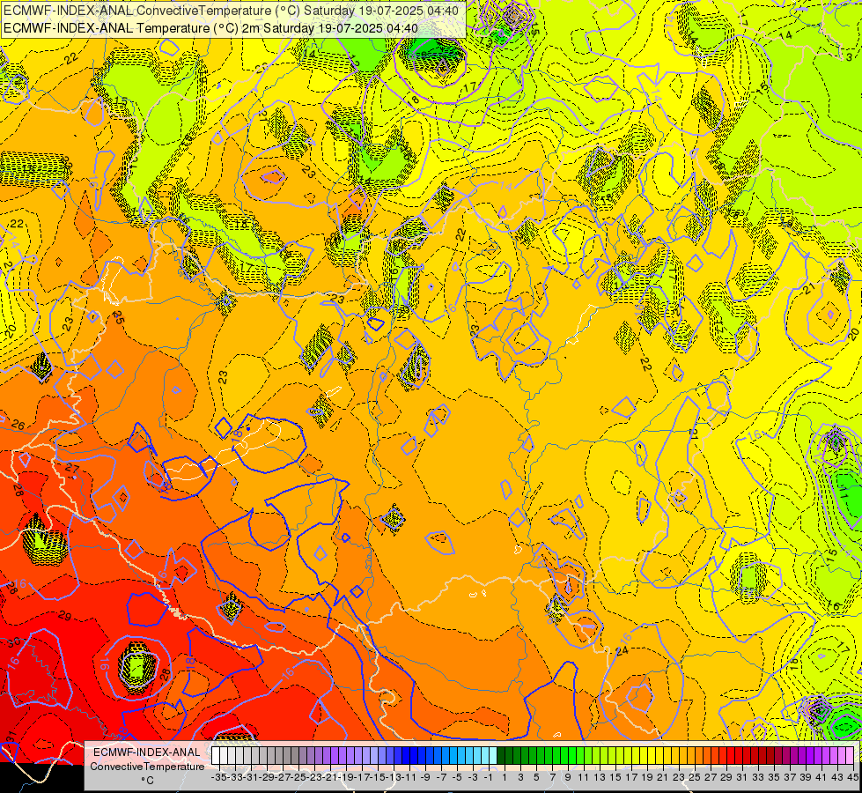The width and height of the screenshot is (862, 793).
Task: Click legend value 31
Action: tap(741, 778)
